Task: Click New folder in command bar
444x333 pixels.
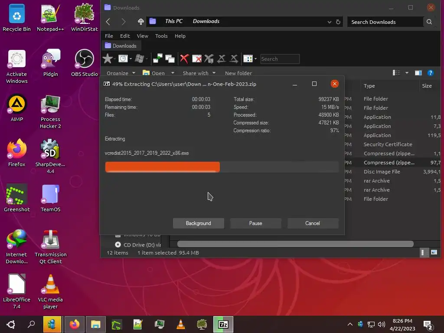Action: 238,73
